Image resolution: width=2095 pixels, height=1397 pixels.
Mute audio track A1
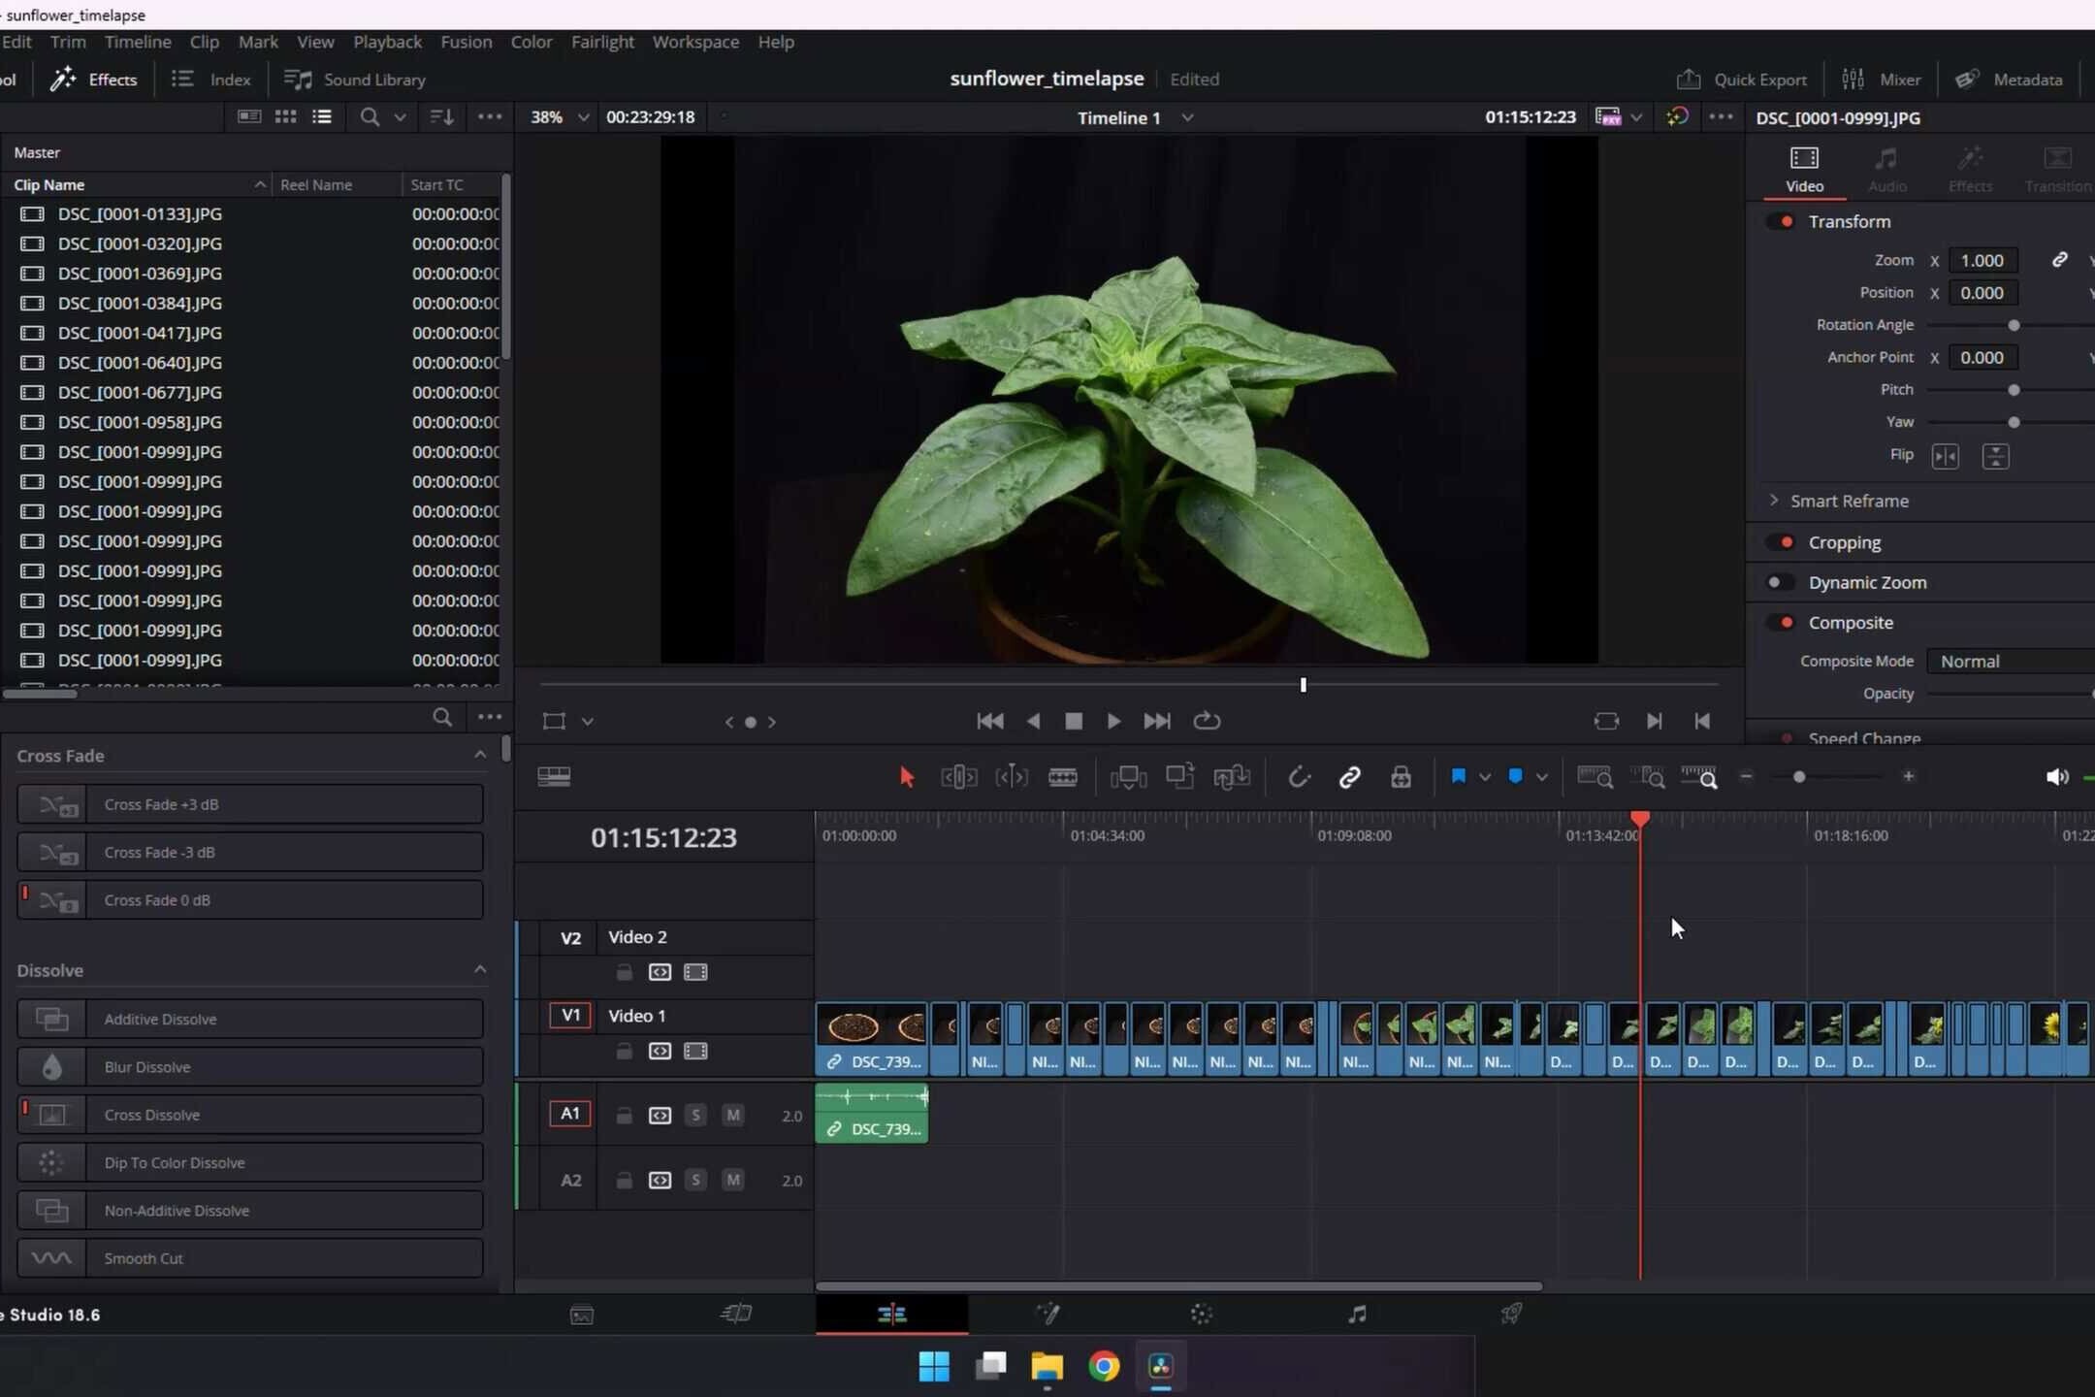733,1115
